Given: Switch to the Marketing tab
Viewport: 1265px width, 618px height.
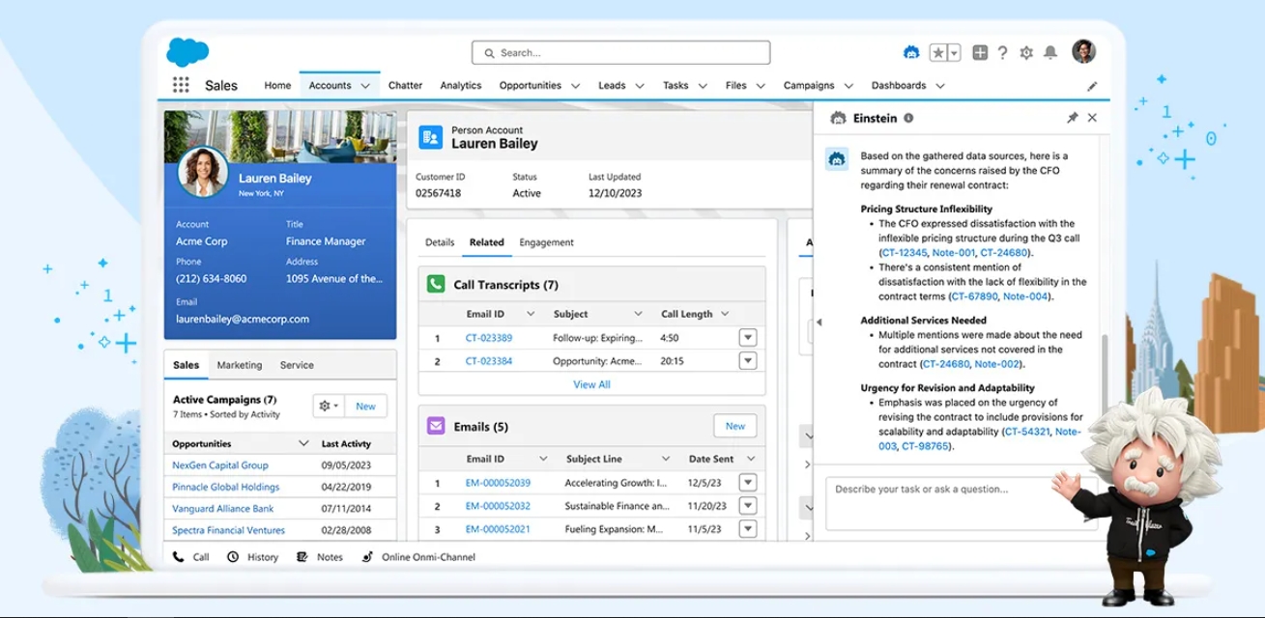Looking at the screenshot, I should (240, 365).
